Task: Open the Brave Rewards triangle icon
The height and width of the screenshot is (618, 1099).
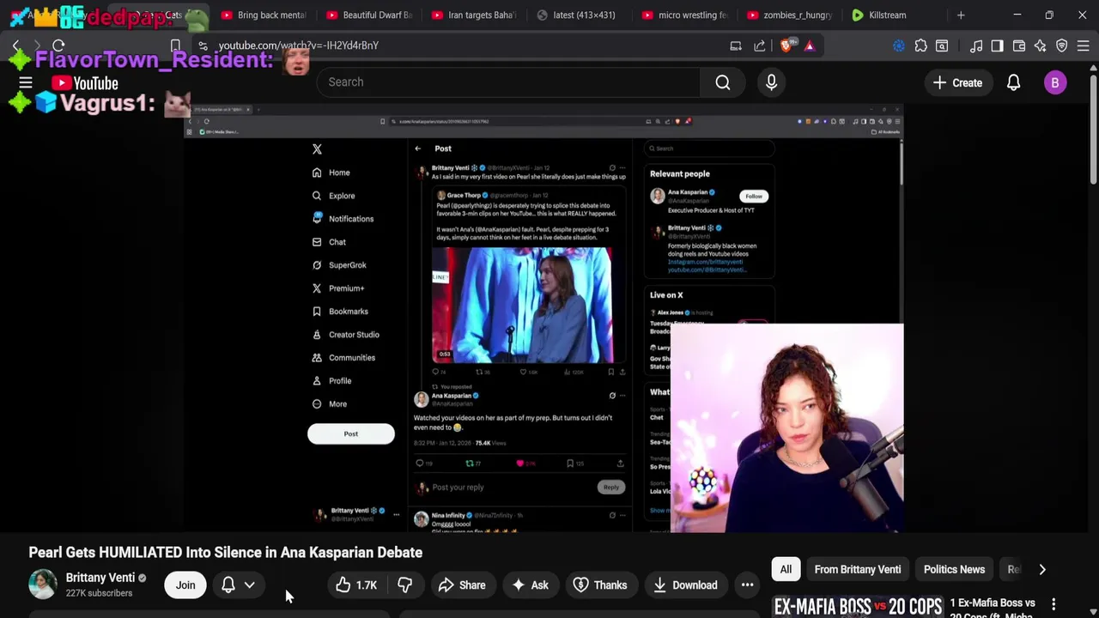Action: click(809, 45)
